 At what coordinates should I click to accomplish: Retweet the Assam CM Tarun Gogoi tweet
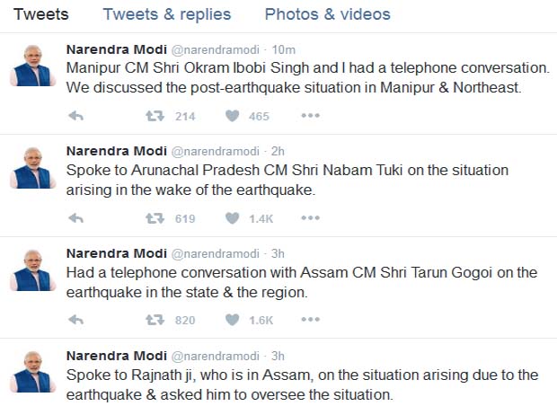[156, 319]
